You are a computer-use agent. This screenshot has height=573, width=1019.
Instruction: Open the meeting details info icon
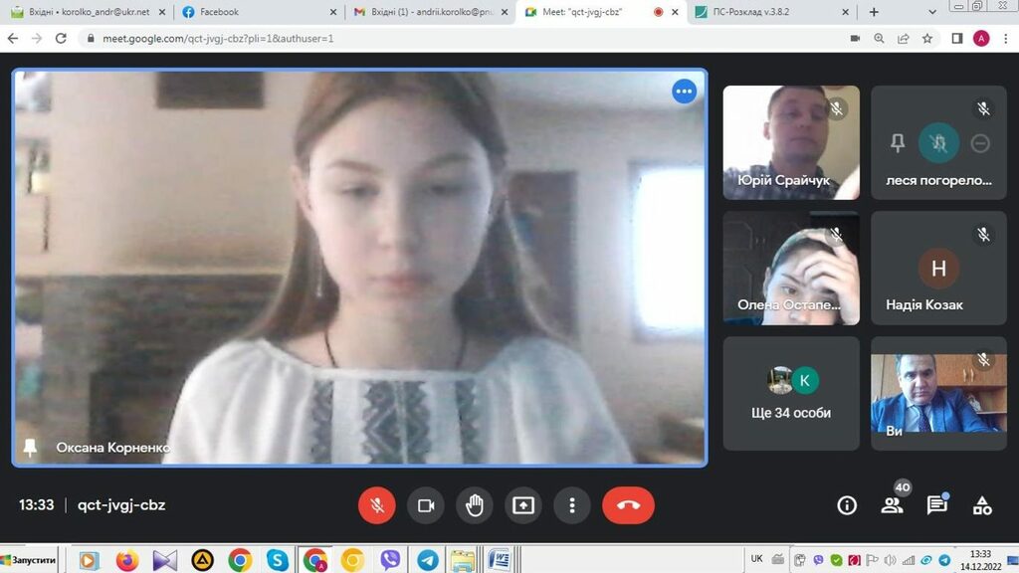[847, 505]
